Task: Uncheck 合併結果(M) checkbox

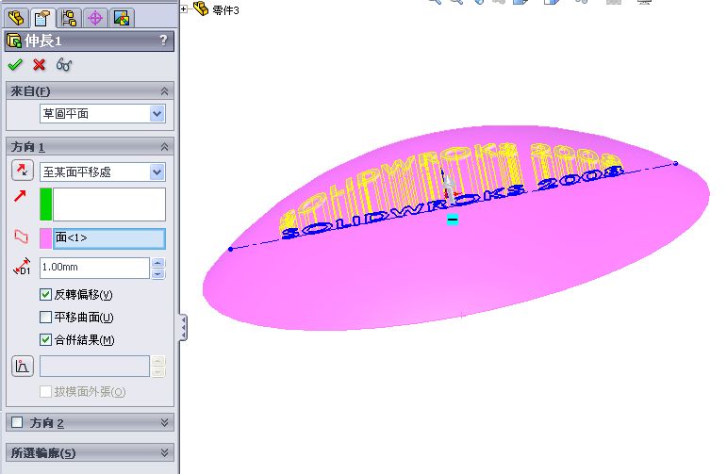Action: 45,339
